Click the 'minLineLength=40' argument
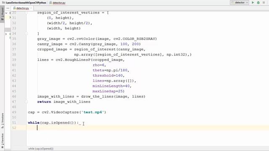This screenshot has height=151, width=269. click(x=111, y=86)
